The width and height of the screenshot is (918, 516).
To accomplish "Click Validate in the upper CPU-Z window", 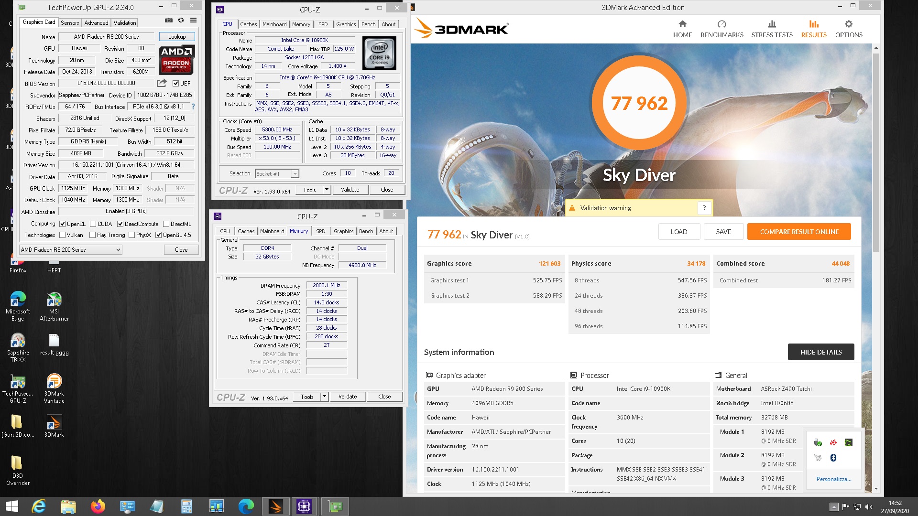I will (x=350, y=190).
